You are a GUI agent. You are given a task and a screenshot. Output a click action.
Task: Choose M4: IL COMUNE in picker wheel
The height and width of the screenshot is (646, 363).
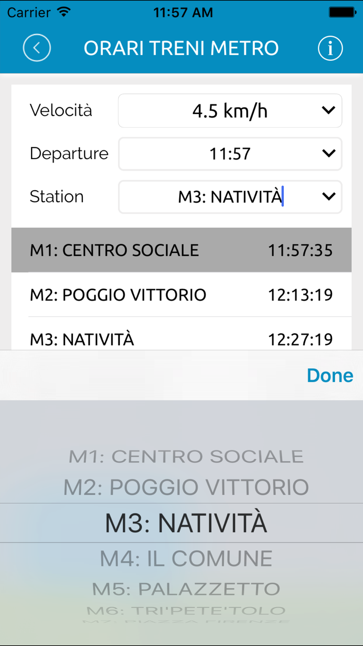coord(186,558)
